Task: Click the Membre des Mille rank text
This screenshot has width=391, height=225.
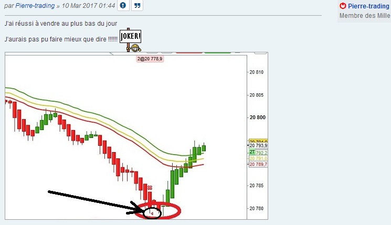Action: (x=365, y=16)
